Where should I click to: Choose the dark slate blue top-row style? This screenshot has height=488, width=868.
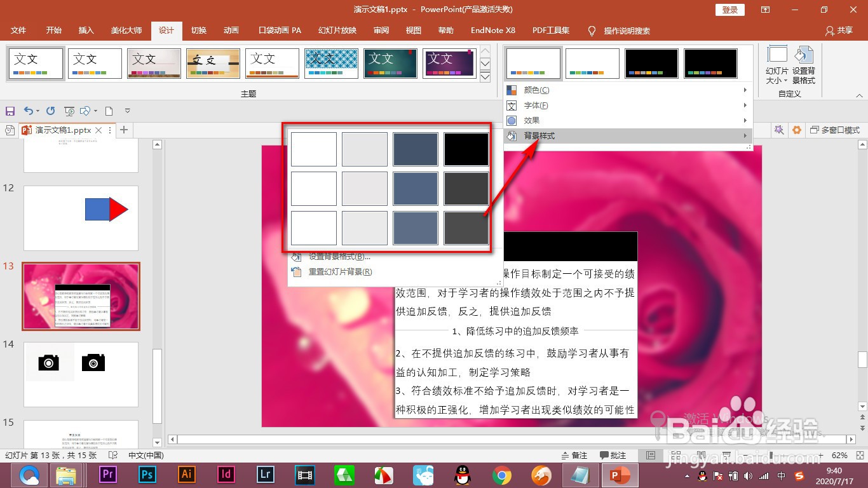(x=416, y=149)
